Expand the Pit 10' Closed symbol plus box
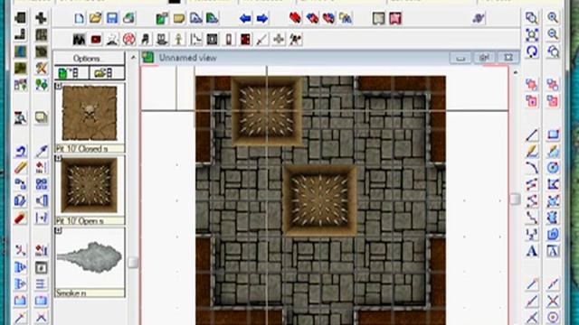 pos(58,86)
